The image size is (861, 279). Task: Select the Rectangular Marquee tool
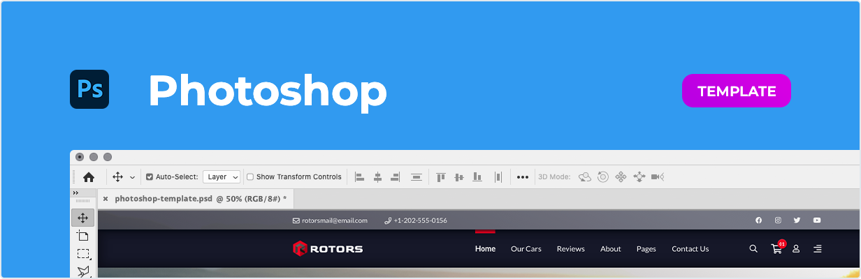[83, 254]
